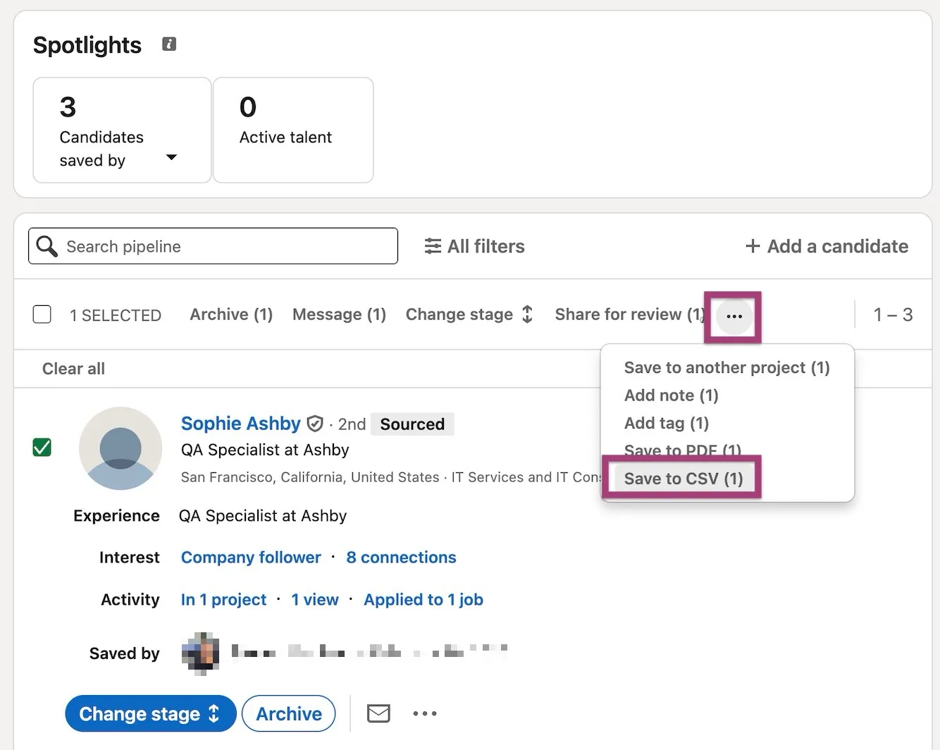Open the blue Change stage dropdown button

tap(150, 713)
